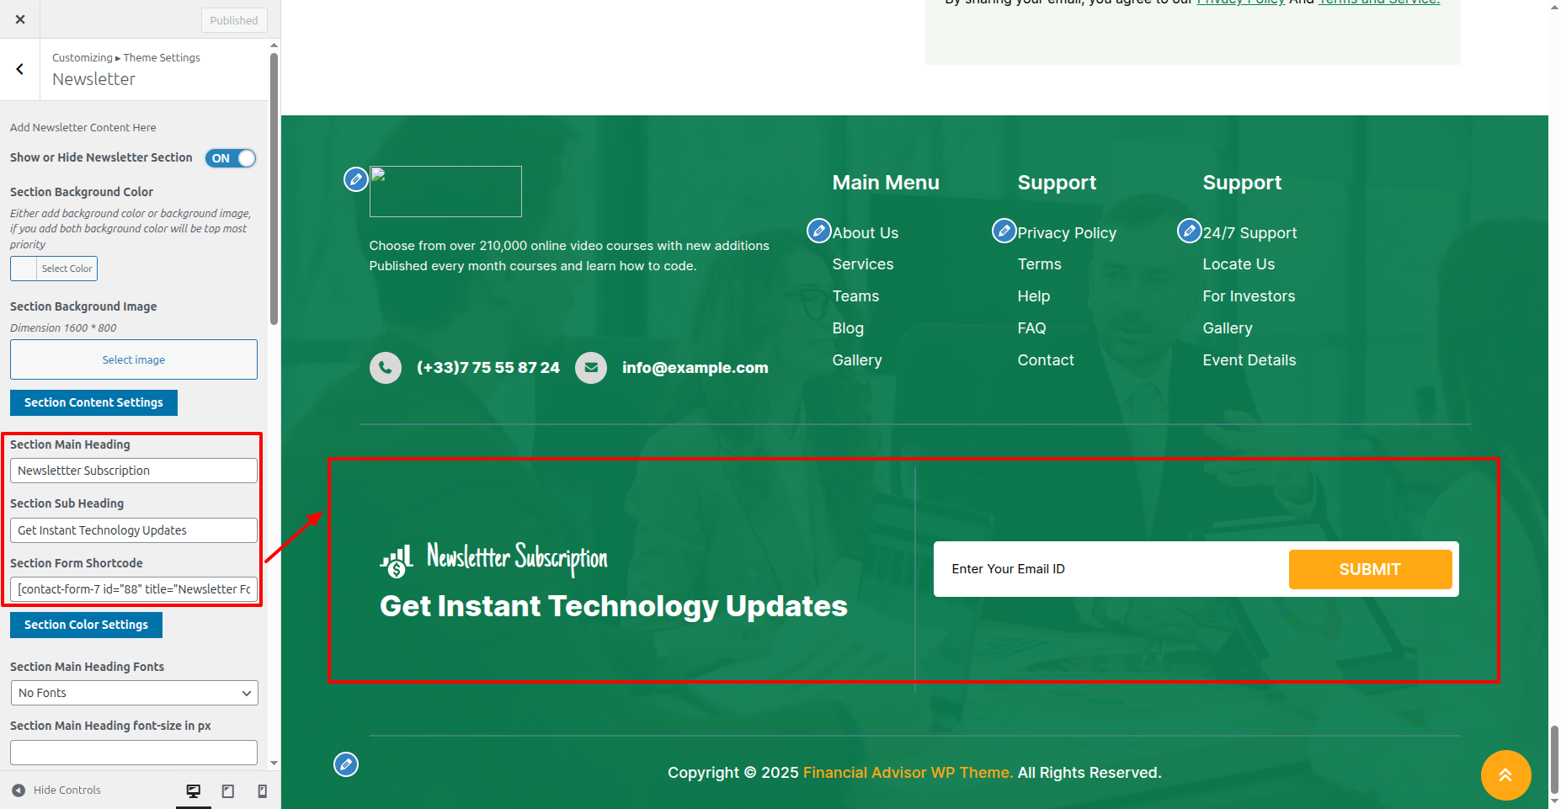
Task: Switch to desktop preview mode
Action: coord(194,790)
